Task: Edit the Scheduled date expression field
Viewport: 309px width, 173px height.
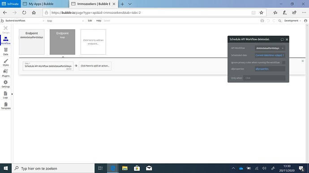Action: click(270, 55)
